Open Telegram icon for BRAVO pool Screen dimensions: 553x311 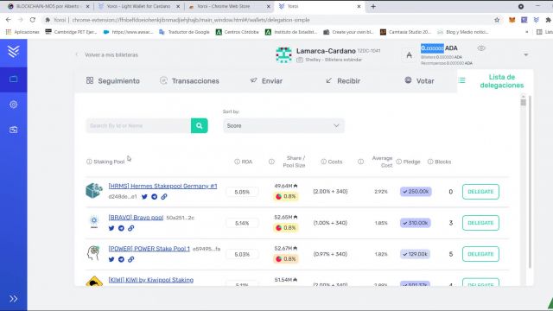(121, 228)
